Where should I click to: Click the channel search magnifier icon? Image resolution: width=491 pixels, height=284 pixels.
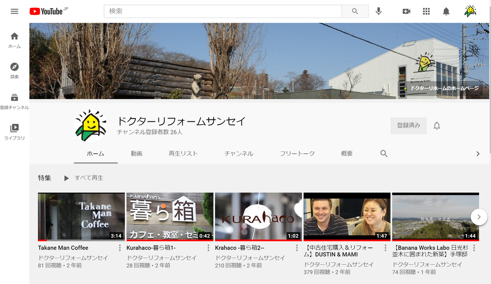(x=384, y=154)
